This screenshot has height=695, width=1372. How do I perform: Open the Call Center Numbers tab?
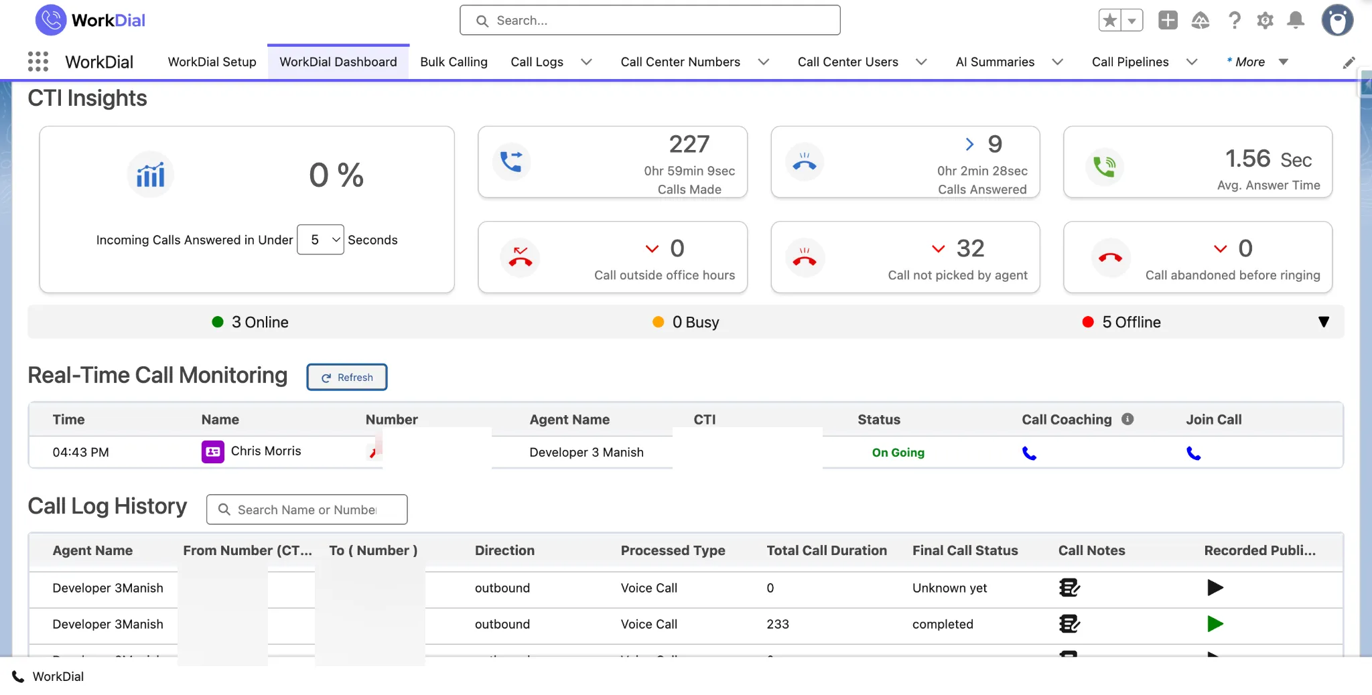[680, 62]
